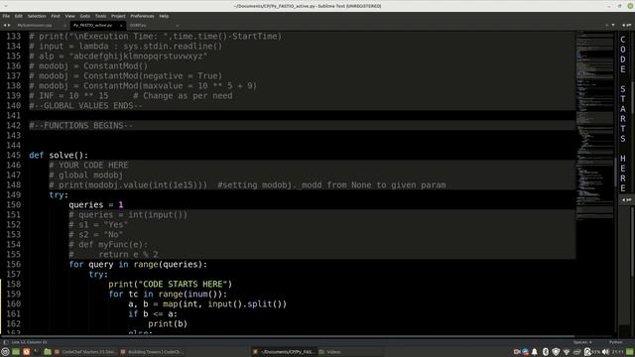Launch the orange browser taskbar icon
The width and height of the screenshot is (635, 357).
pyautogui.click(x=27, y=352)
